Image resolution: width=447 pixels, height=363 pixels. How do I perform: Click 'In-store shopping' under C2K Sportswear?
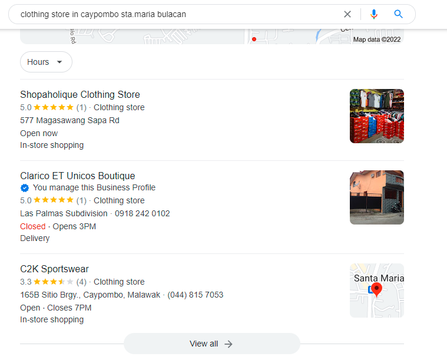pos(52,319)
